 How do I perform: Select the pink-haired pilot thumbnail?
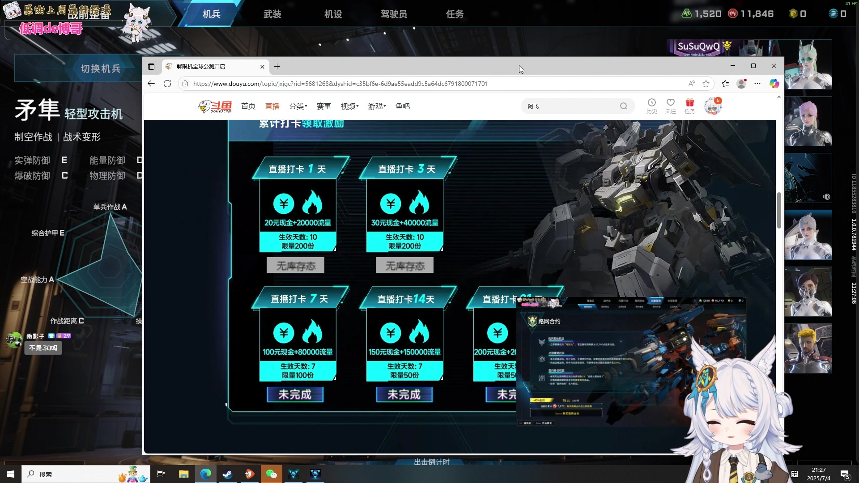click(808, 121)
